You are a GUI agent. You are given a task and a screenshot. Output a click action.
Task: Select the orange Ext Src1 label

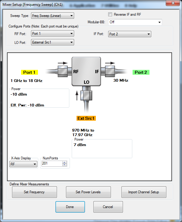tap(86, 118)
